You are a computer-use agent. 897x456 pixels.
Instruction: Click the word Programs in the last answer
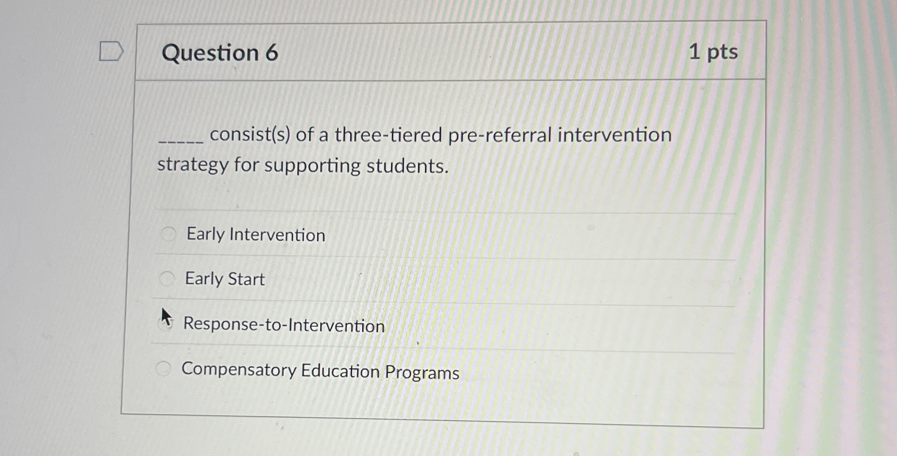click(422, 372)
